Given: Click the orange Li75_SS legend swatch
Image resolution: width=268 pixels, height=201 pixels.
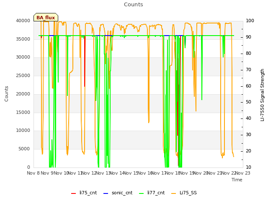Looking at the screenshot, I should [x=173, y=193].
